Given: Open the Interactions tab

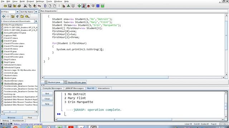Looking at the screenshot, I should coord(104,88).
